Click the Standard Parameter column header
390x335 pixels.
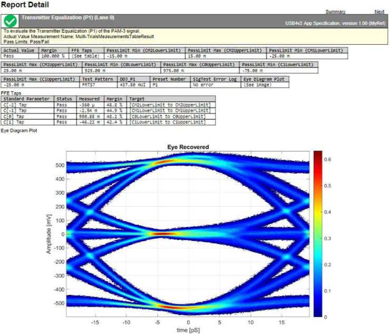coord(26,99)
